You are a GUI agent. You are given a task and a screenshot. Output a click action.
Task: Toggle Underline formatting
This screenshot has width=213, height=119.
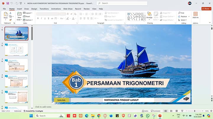click(45, 18)
